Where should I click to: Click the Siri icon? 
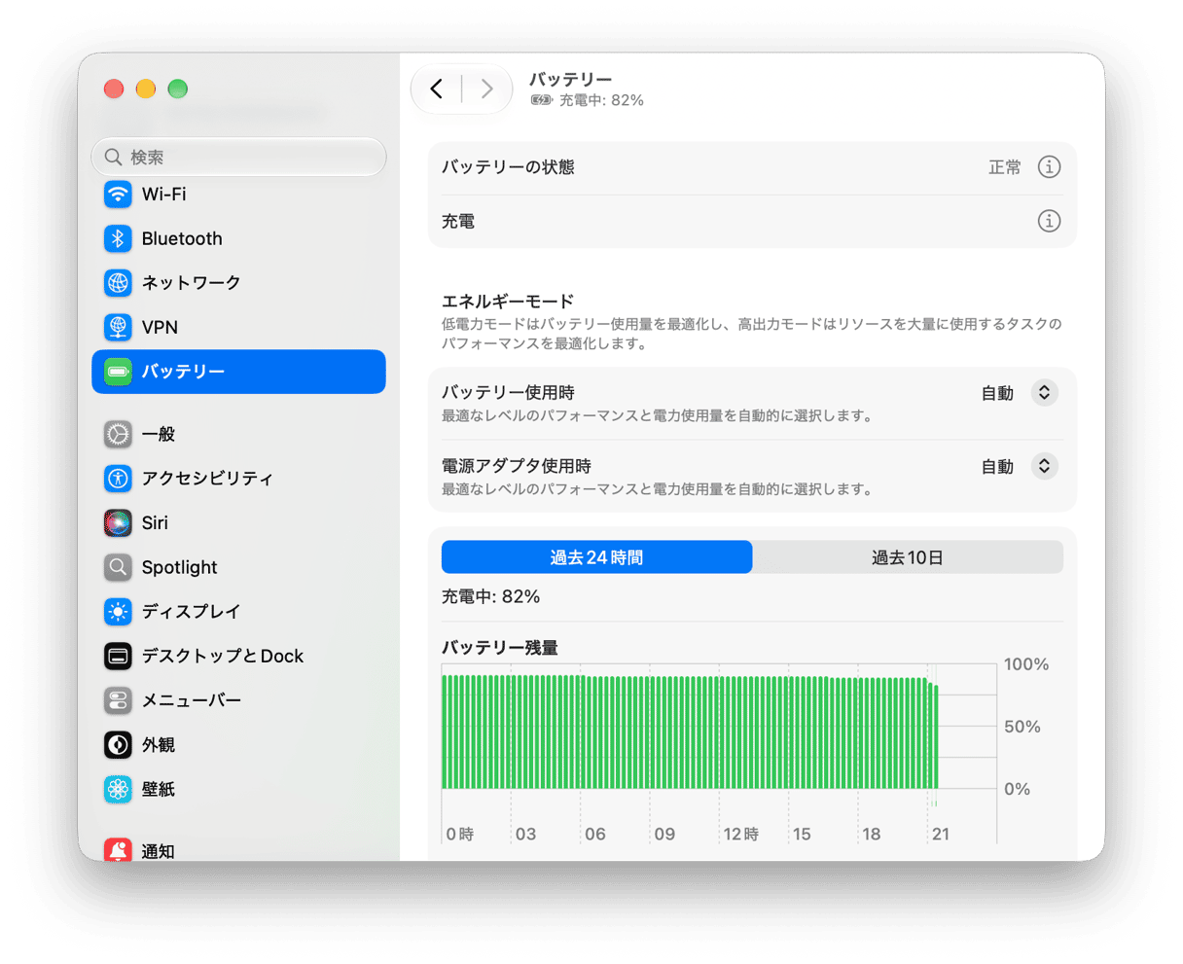(x=118, y=522)
